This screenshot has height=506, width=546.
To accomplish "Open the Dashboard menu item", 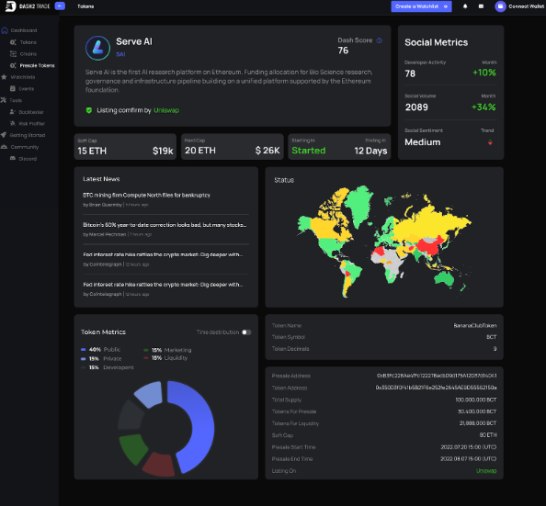I will click(x=24, y=30).
